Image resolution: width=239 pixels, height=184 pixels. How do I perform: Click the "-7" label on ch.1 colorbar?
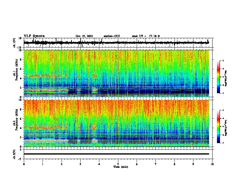point(223,93)
